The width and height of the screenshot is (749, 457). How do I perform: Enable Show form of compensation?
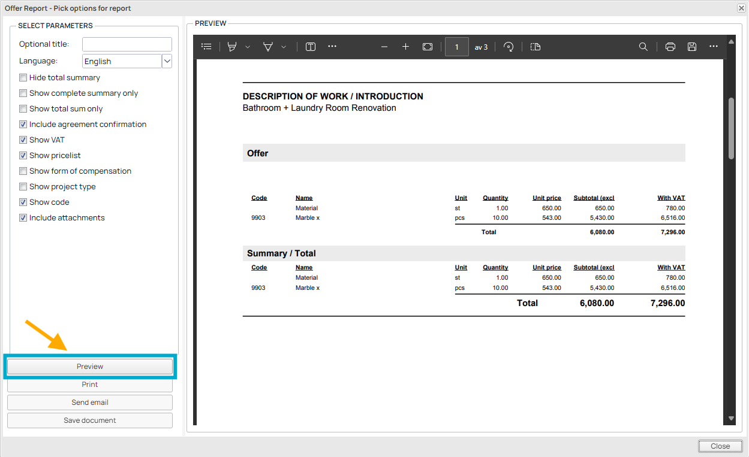tap(23, 171)
